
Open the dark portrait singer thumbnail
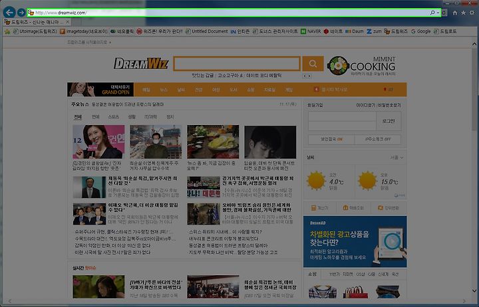pyautogui.click(x=270, y=142)
